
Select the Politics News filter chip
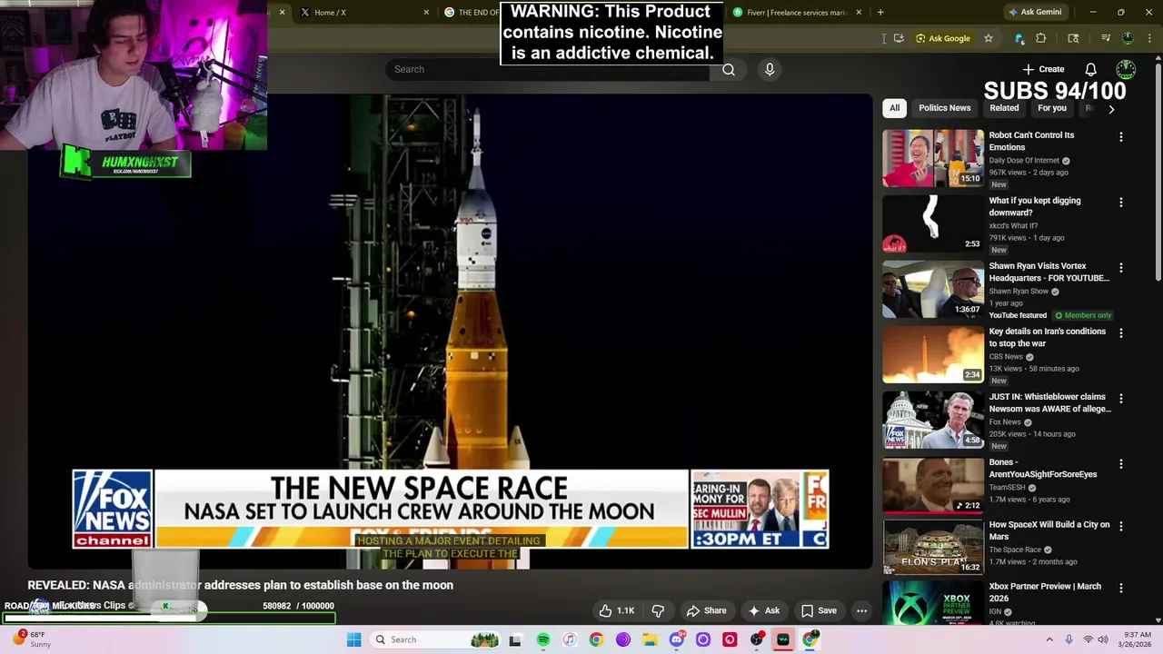point(944,108)
